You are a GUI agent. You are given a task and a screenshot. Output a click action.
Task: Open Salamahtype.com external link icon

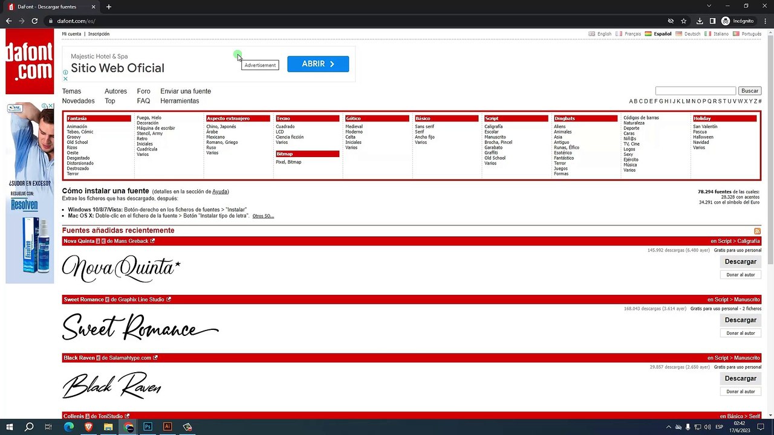click(x=155, y=358)
